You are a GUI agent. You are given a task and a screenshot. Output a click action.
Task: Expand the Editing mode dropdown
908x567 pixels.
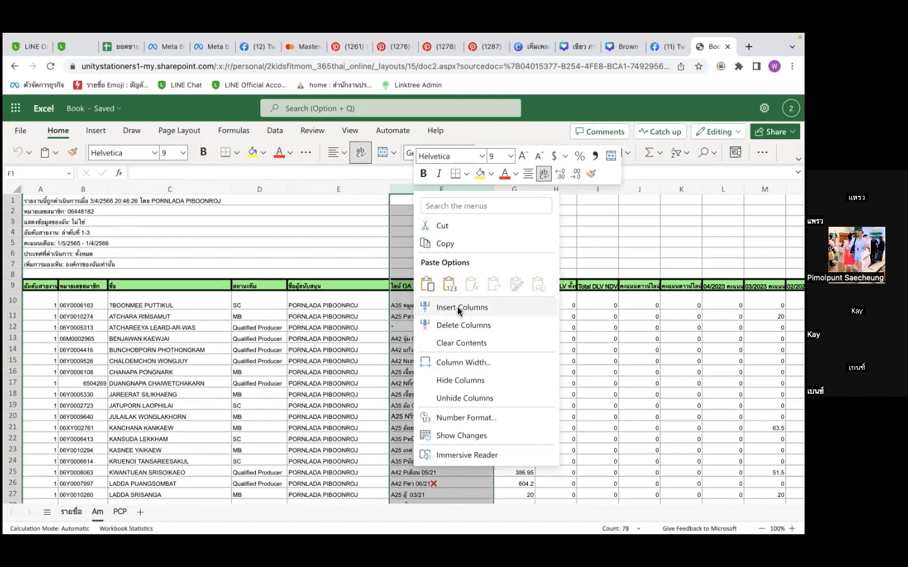click(x=738, y=132)
